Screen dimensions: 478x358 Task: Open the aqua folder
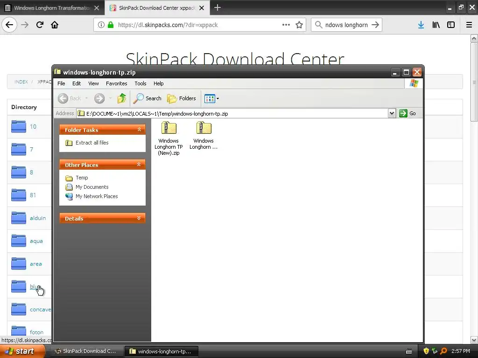(x=36, y=241)
